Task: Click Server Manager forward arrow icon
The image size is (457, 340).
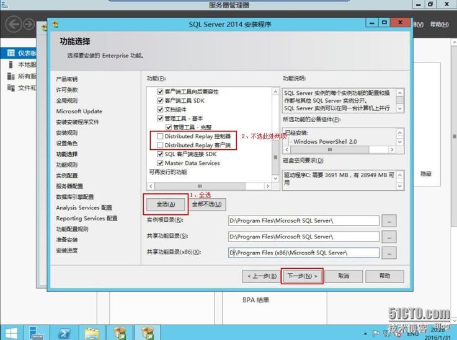Action: coord(29,24)
